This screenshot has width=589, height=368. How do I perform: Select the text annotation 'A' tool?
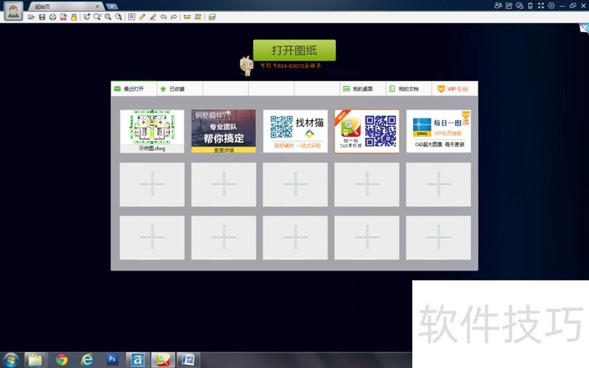132,17
